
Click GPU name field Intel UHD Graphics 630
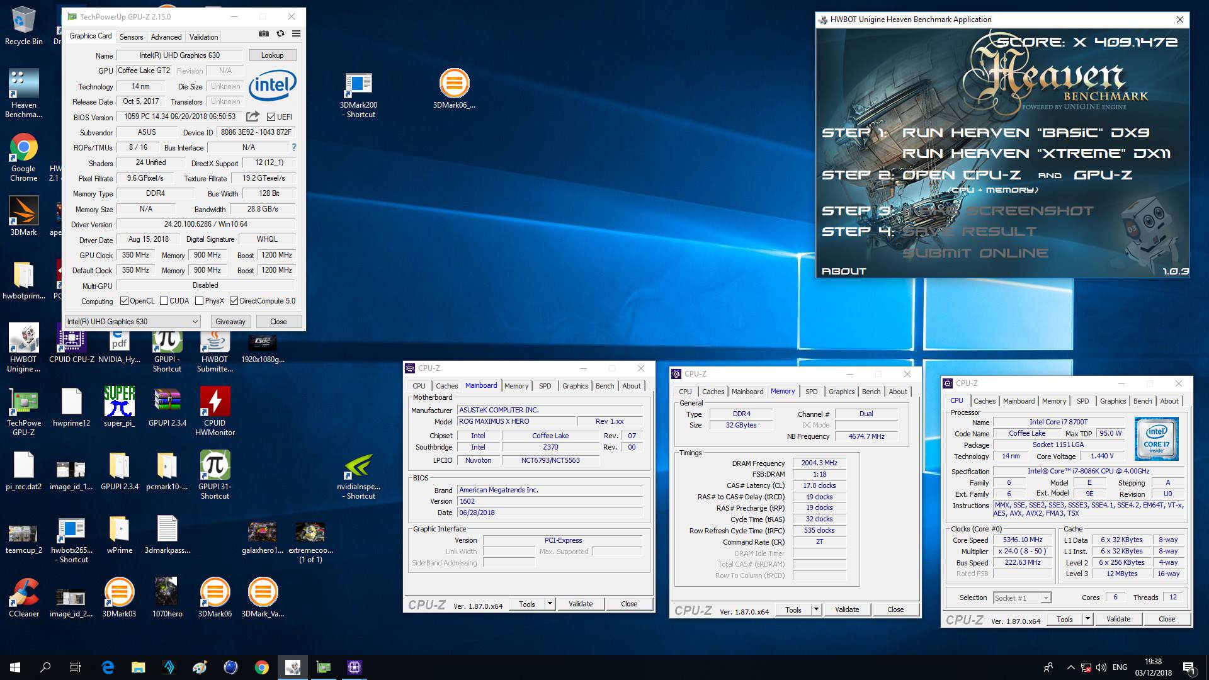[179, 55]
